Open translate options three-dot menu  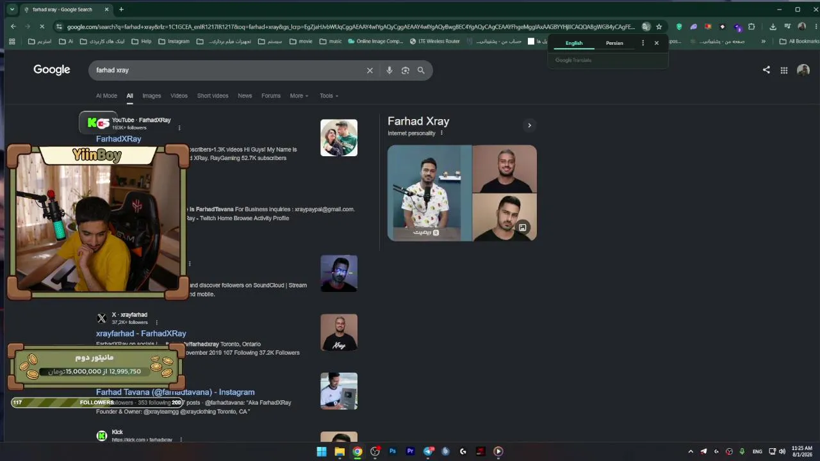[643, 43]
